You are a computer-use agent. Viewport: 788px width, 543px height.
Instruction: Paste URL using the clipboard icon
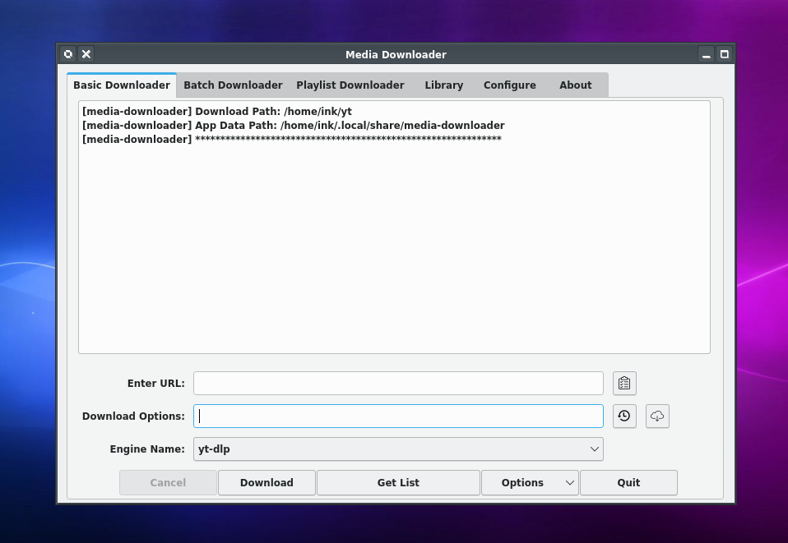coord(624,384)
